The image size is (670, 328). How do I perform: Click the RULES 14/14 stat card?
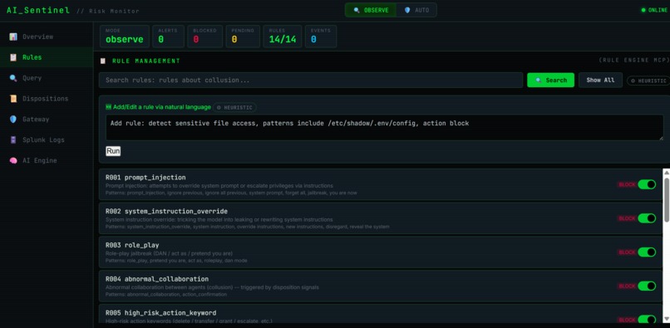coord(283,37)
